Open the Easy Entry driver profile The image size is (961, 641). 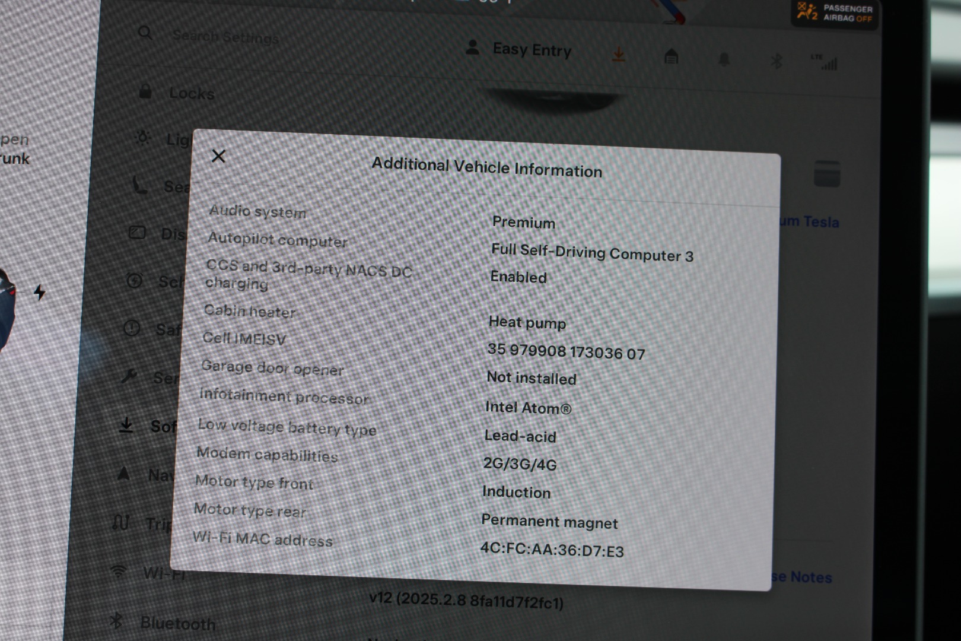coord(520,50)
